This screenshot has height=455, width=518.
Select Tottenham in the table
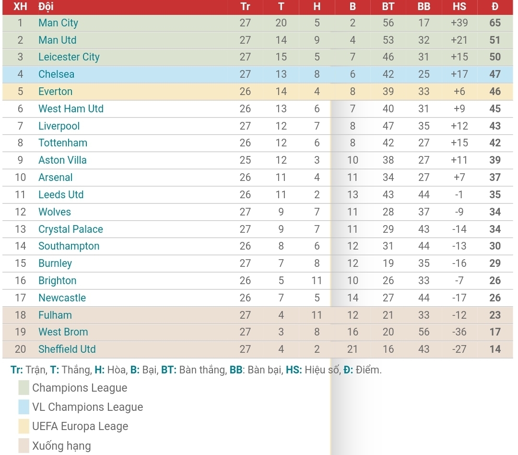pyautogui.click(x=63, y=143)
